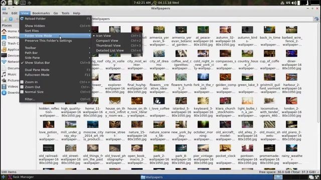Click the Videos sidebar icon

click(x=4, y=86)
